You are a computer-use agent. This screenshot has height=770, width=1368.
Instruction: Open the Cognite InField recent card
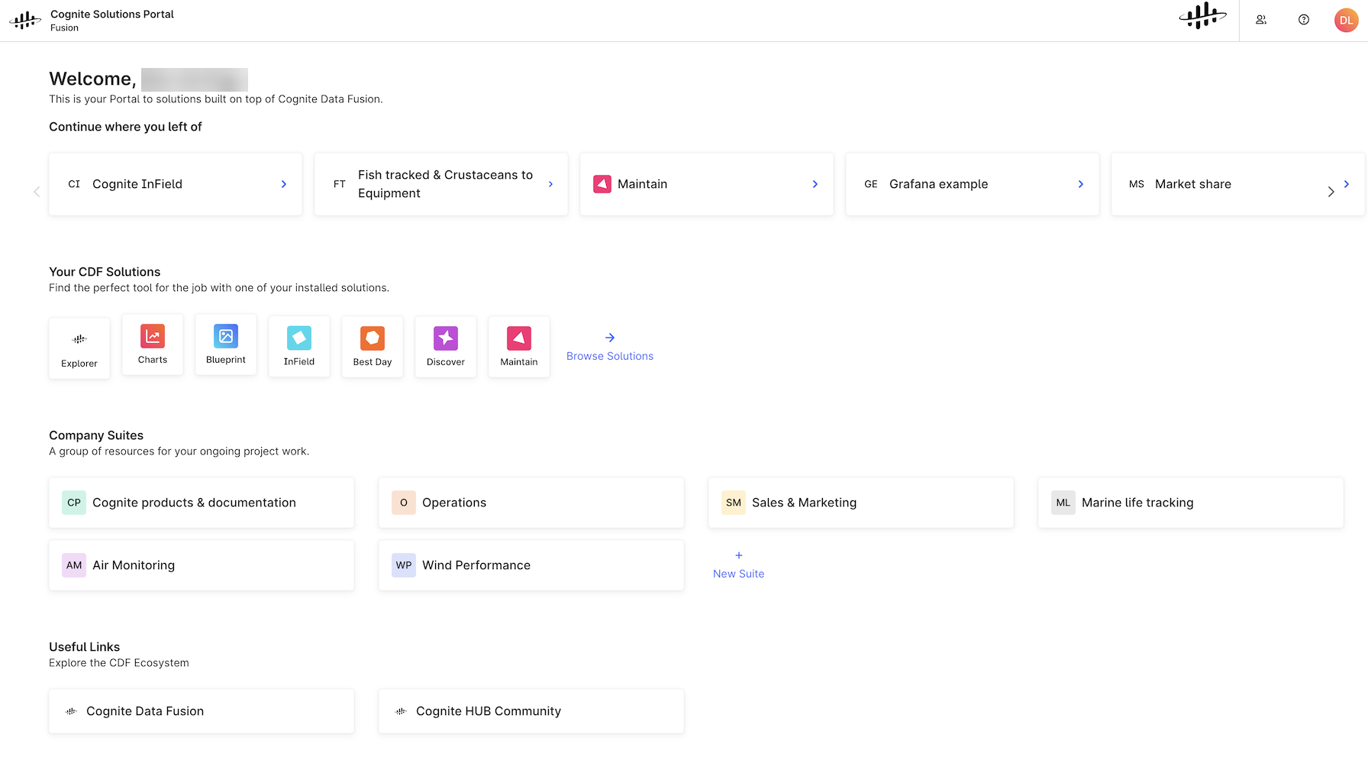(176, 184)
